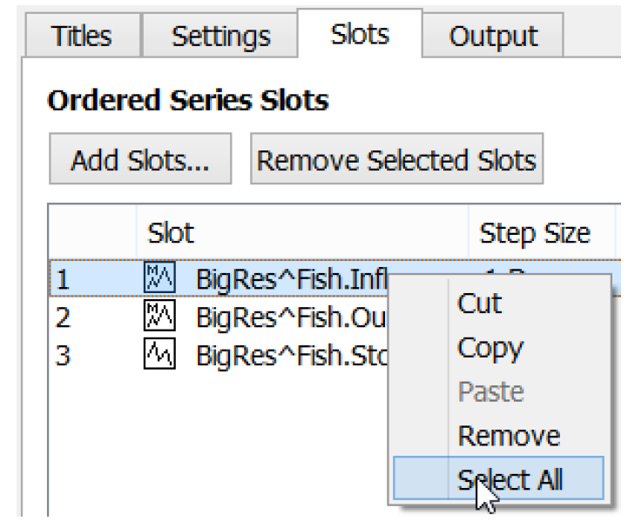Switch to the Settings tab
This screenshot has height=521, width=628.
coord(220,37)
